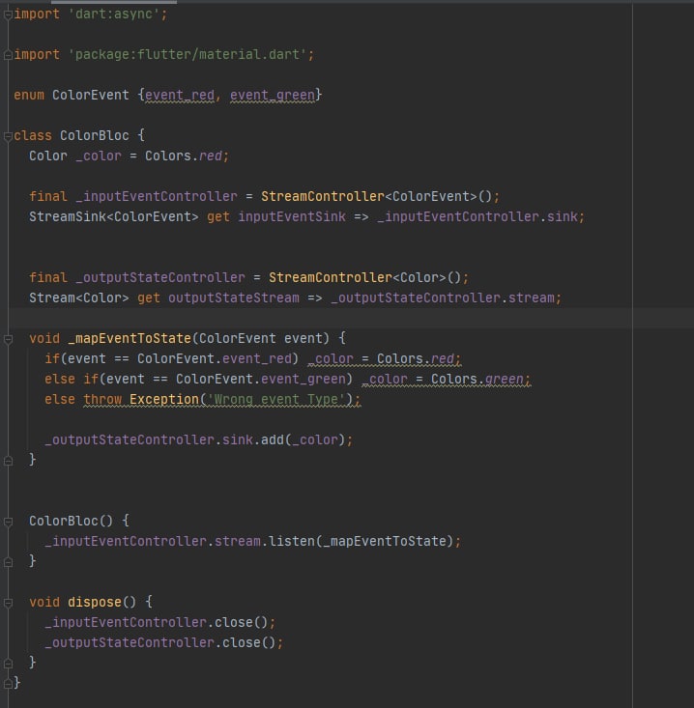694x708 pixels.
Task: Click the ColorBloc name in the class declaration
Action: 95,135
